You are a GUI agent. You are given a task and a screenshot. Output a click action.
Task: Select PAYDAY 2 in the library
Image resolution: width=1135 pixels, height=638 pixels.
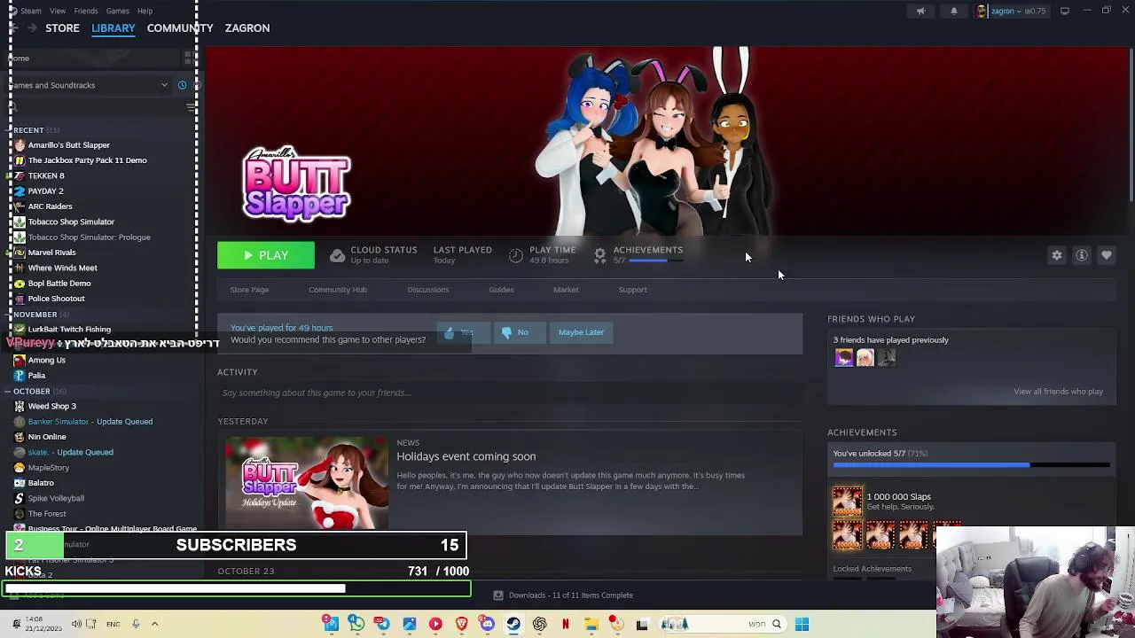point(45,191)
